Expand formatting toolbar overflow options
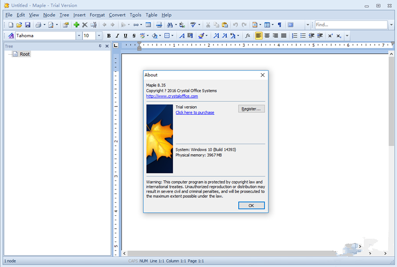 click(347, 36)
